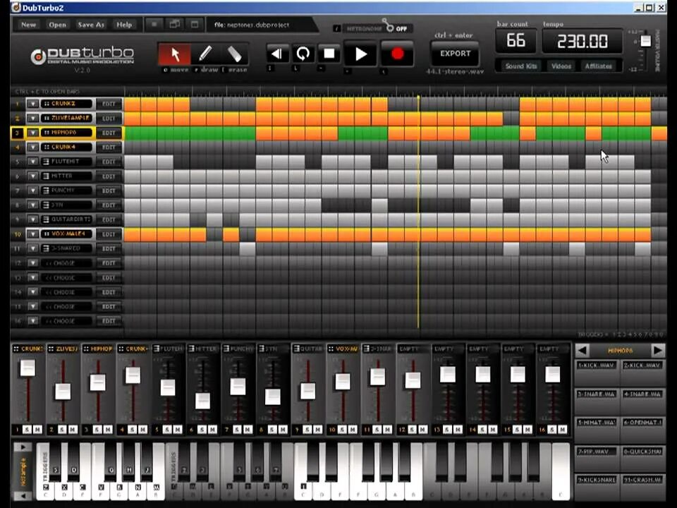Screen dimensions: 677x508
Task: Click the FLUTEHIT track type icon
Action: click(46, 162)
